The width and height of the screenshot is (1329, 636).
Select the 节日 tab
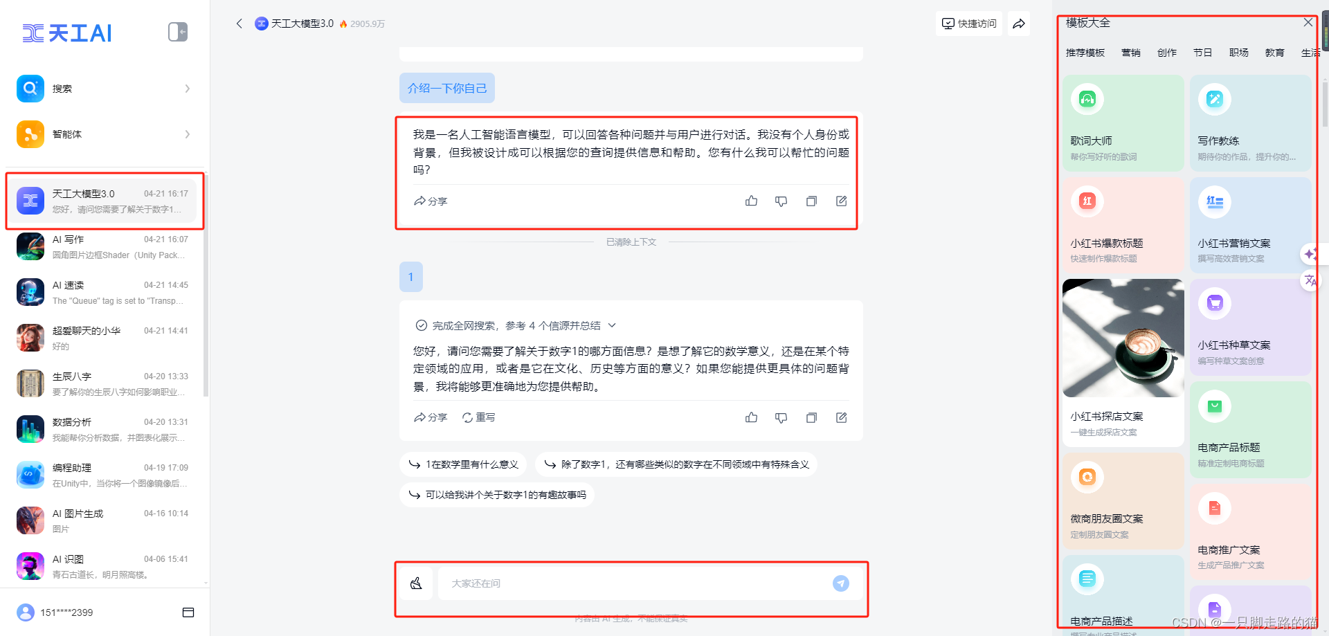pos(1203,53)
